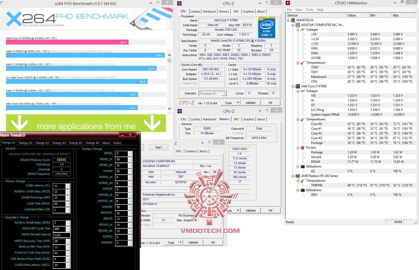Image resolution: width=419 pixels, height=270 pixels.
Task: Switch to Caches tab in top CPU-Z window
Action: pos(195,12)
